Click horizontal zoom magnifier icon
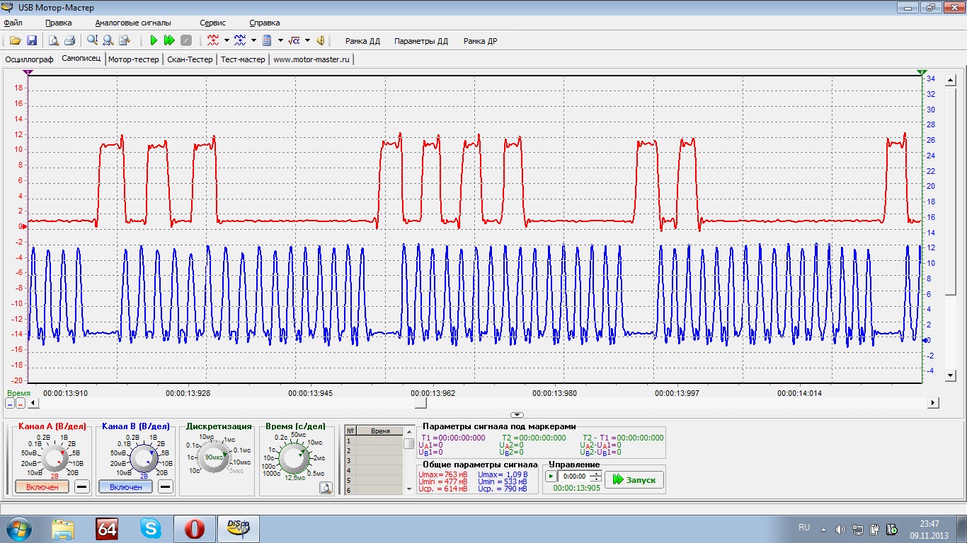This screenshot has height=543, width=967. tap(108, 41)
